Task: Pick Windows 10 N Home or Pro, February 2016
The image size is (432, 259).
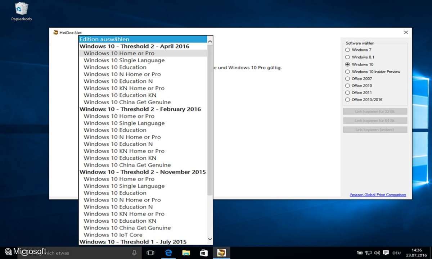Action: pos(143,137)
